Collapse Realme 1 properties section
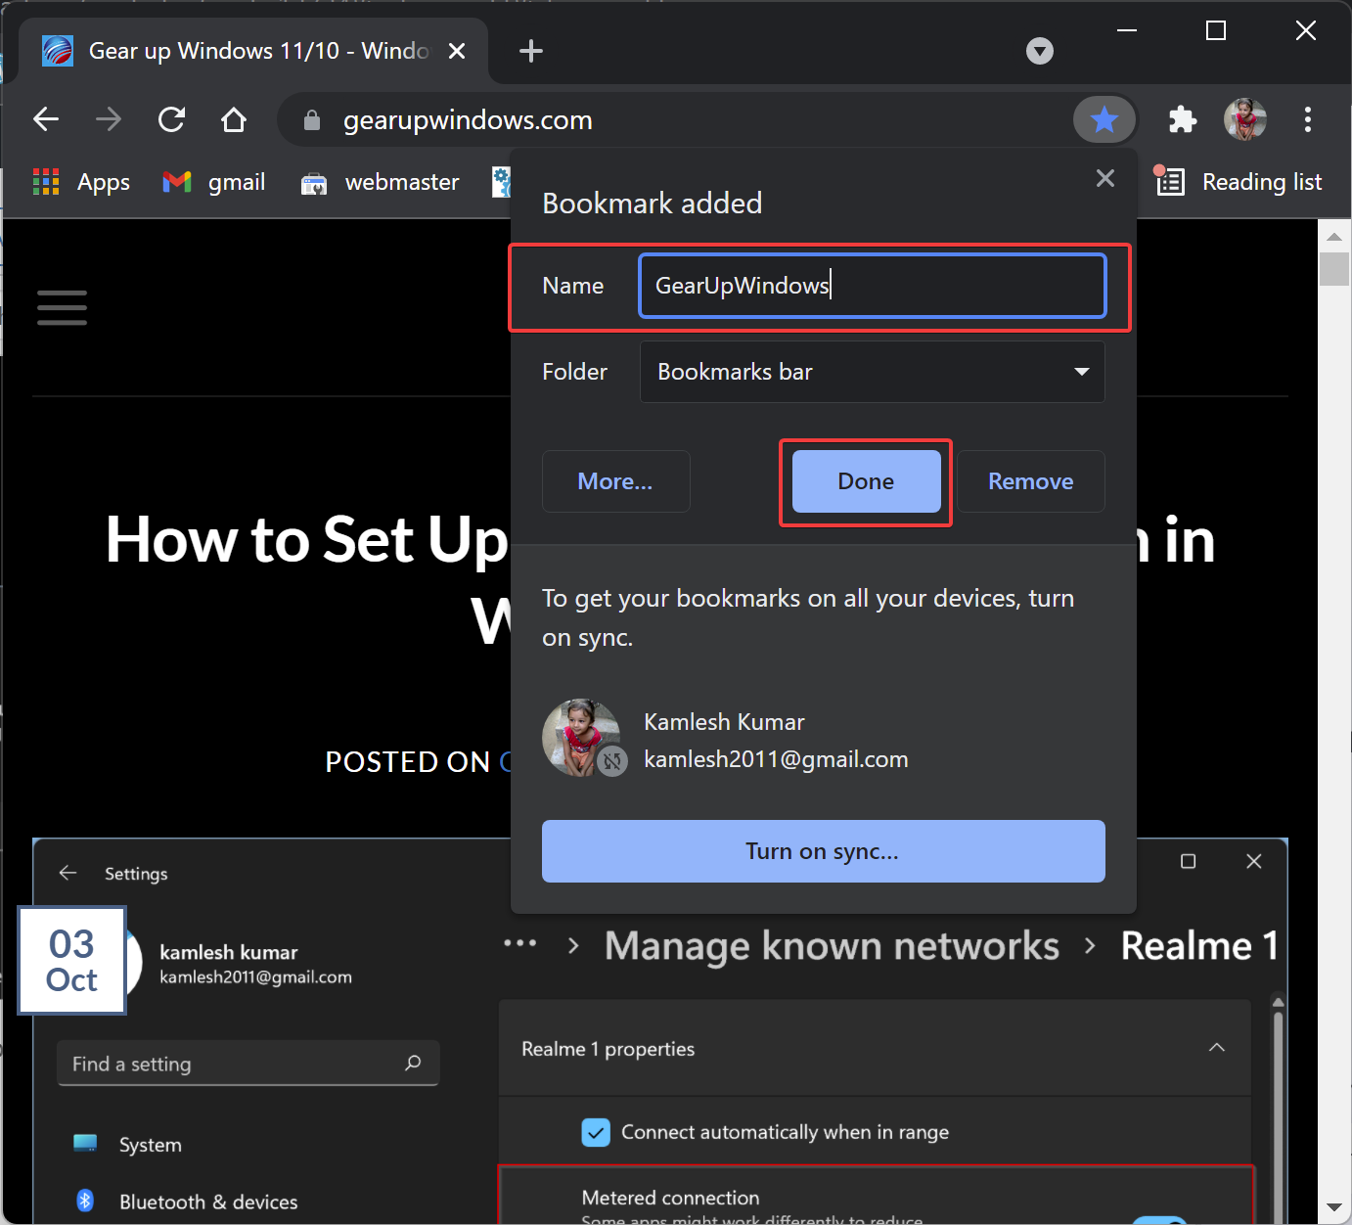 click(x=1217, y=1048)
